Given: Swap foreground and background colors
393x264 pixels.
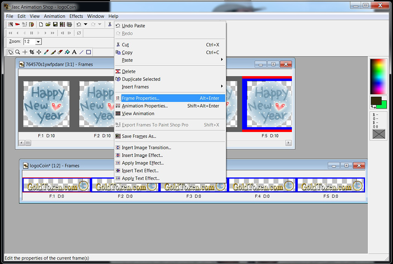Looking at the screenshot, I should 373,106.
